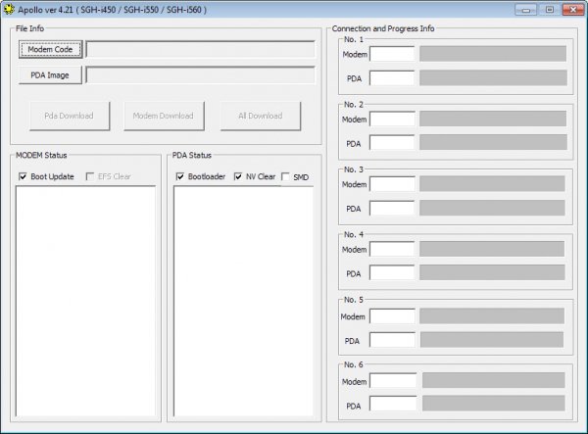Maximize the Apollo window
The height and width of the screenshot is (434, 588).
pos(550,10)
